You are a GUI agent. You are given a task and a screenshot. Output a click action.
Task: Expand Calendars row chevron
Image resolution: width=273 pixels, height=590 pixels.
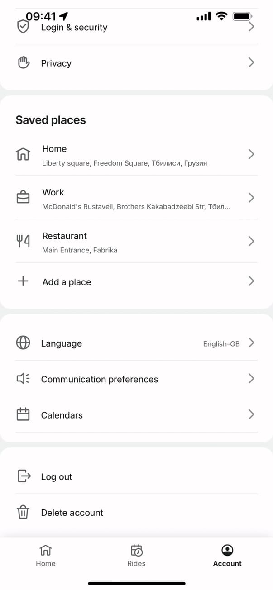[x=251, y=414]
